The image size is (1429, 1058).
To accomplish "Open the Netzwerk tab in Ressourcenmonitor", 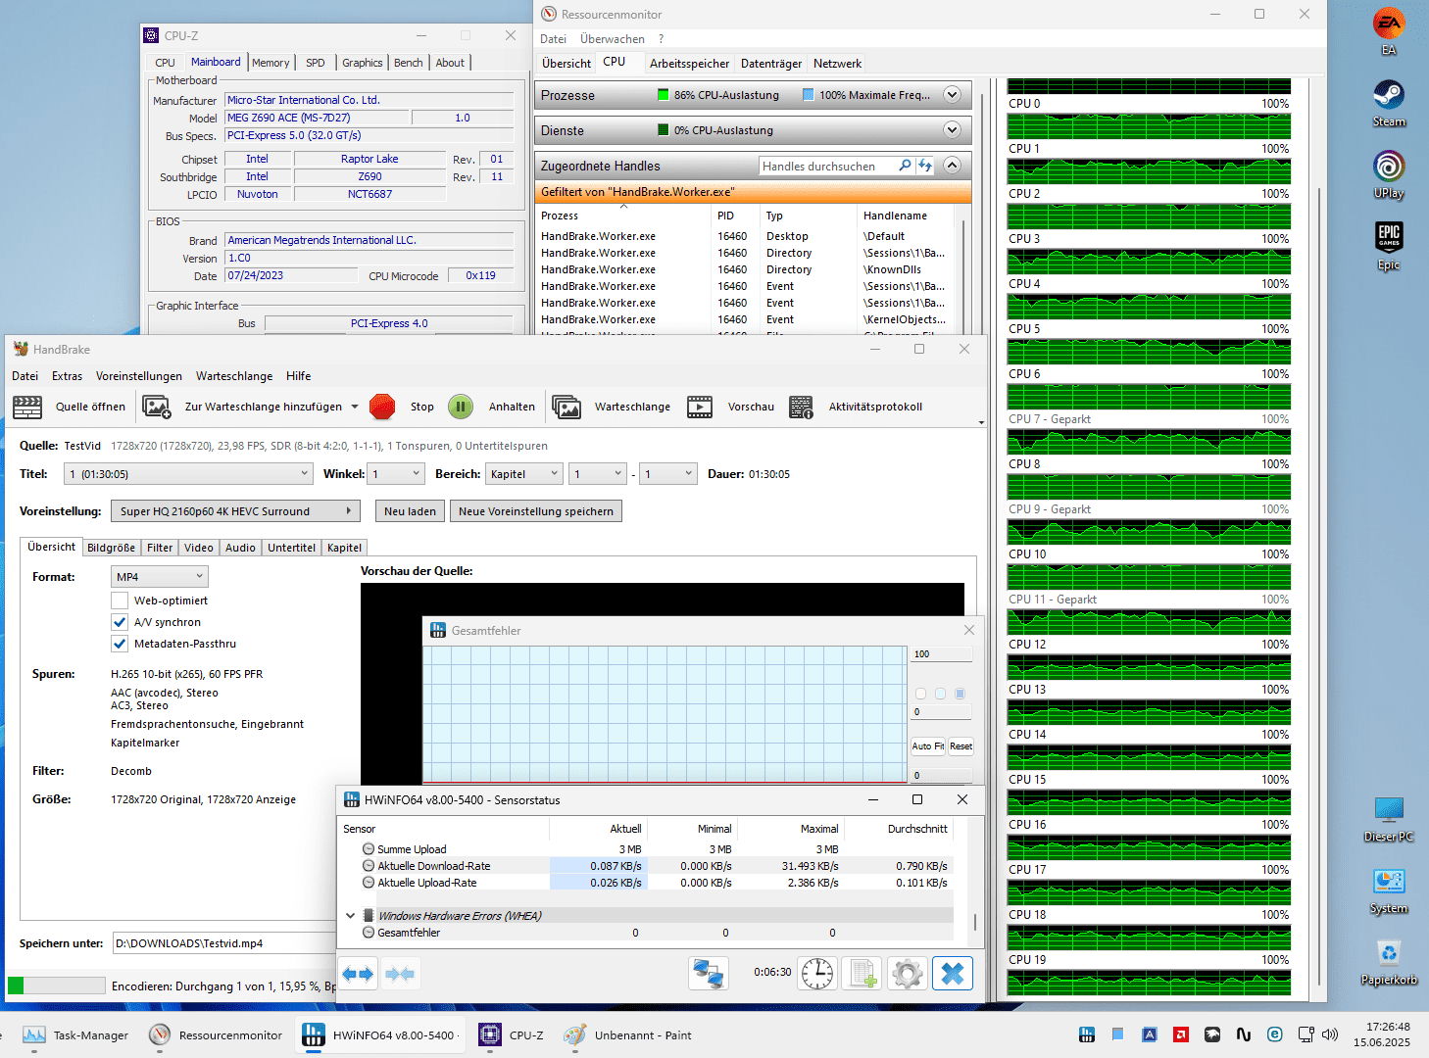I will 837,64.
